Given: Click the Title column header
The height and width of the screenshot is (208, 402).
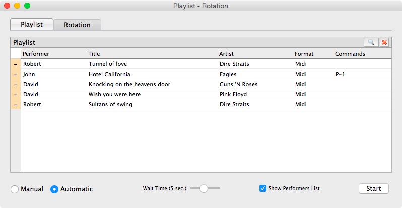Looking at the screenshot, I should [x=94, y=54].
